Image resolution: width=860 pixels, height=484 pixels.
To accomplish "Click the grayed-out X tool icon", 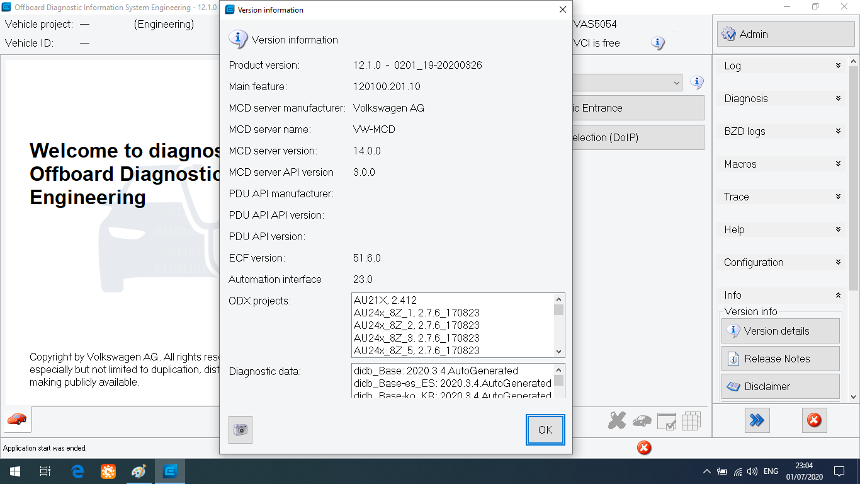I will (617, 420).
